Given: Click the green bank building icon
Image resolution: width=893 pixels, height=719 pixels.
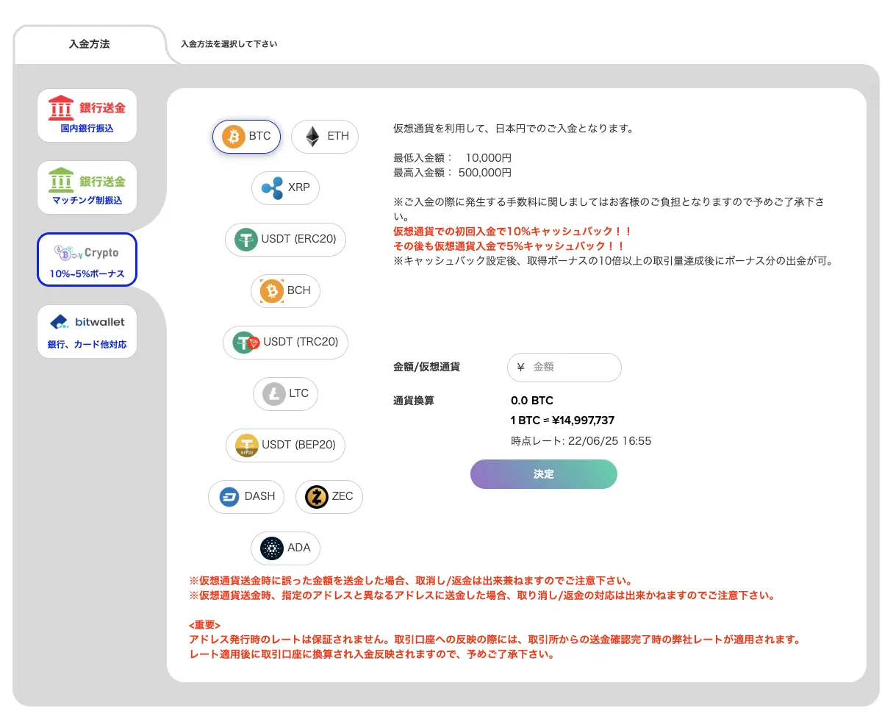Looking at the screenshot, I should point(61,180).
